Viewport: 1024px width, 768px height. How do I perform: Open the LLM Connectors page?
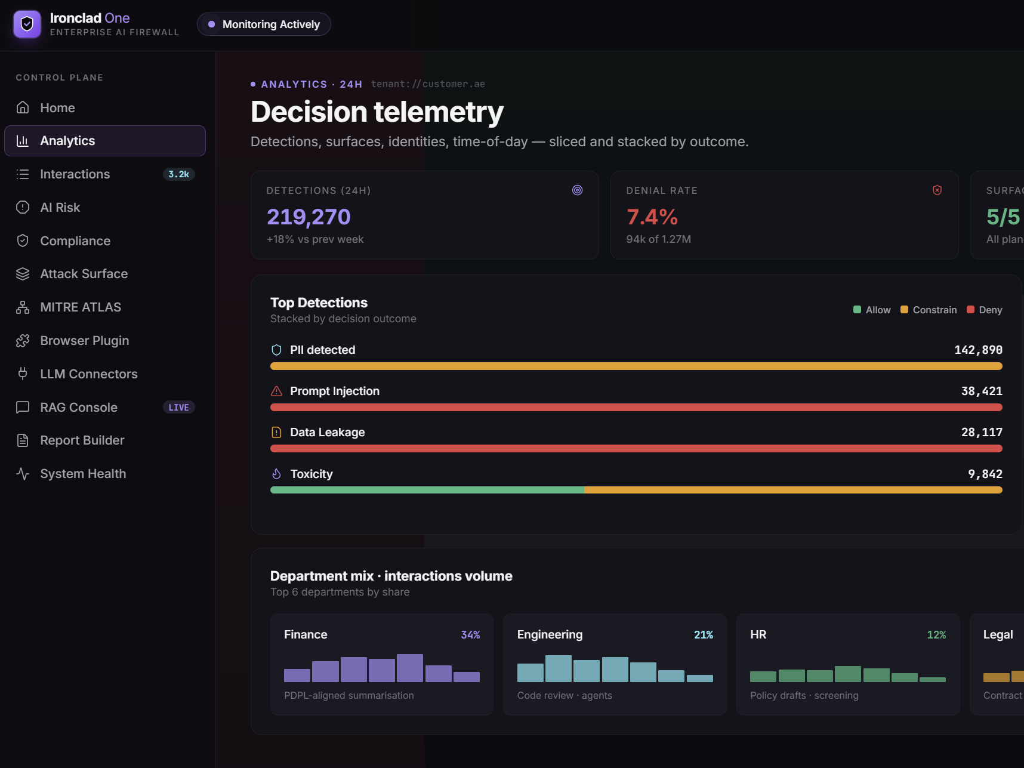coord(105,374)
